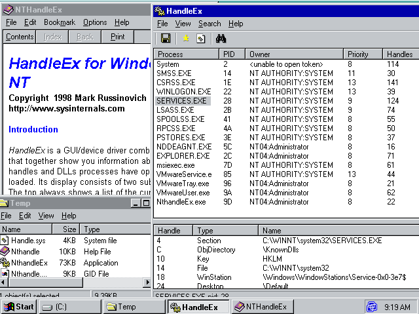
Task: Switch to the NTHandleEx taskbar button
Action: pos(263,307)
